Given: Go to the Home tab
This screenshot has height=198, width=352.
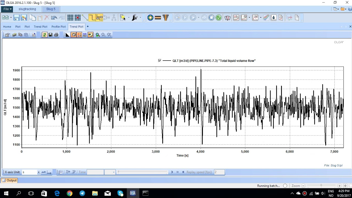Looking at the screenshot, I should pyautogui.click(x=7, y=27).
